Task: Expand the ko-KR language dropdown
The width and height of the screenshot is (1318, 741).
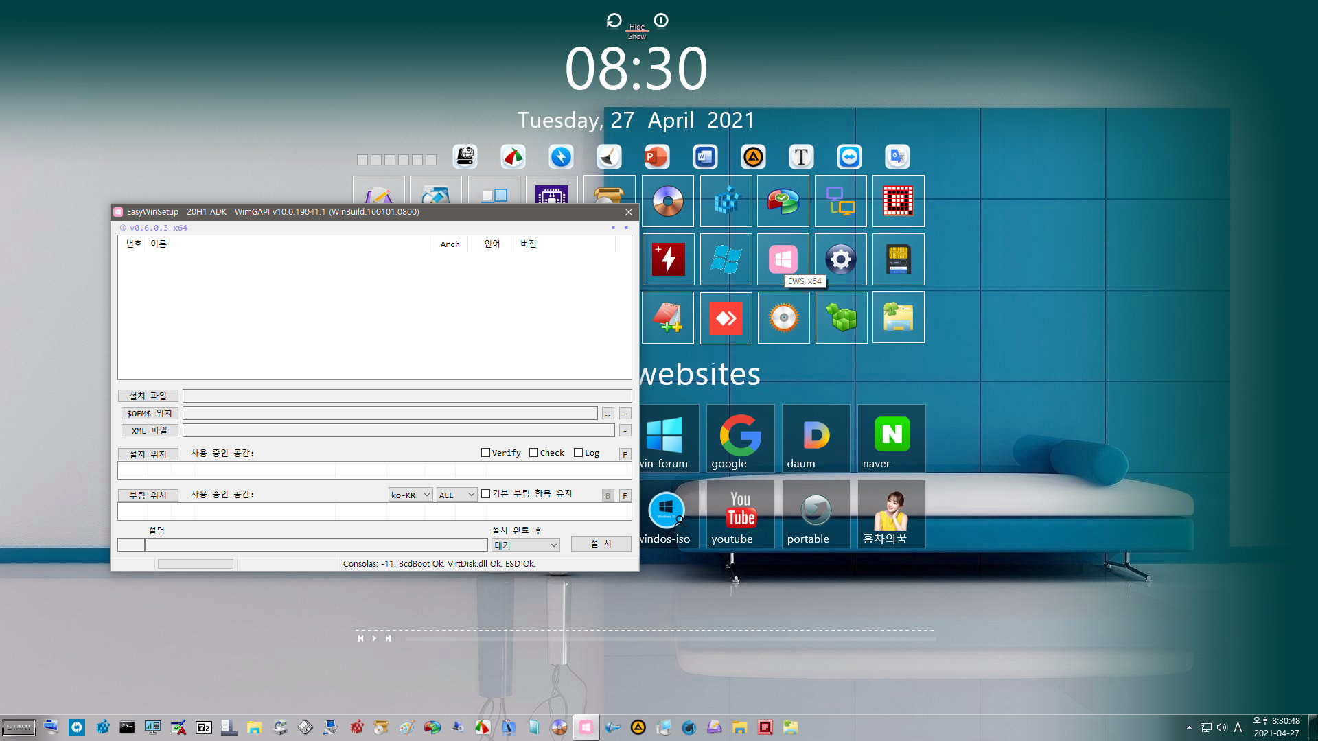Action: [x=411, y=495]
